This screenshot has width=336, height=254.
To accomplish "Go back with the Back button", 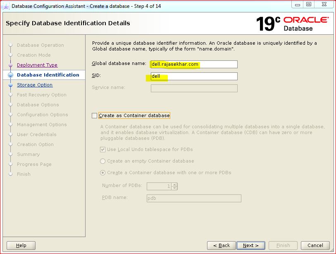I will coord(221,245).
